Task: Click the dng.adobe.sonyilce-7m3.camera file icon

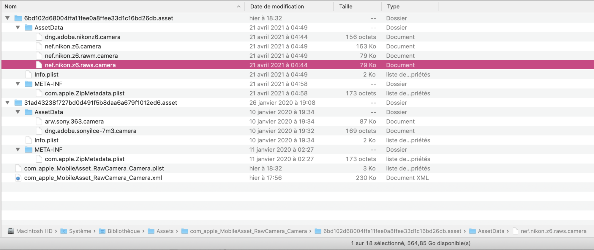Action: coord(39,131)
